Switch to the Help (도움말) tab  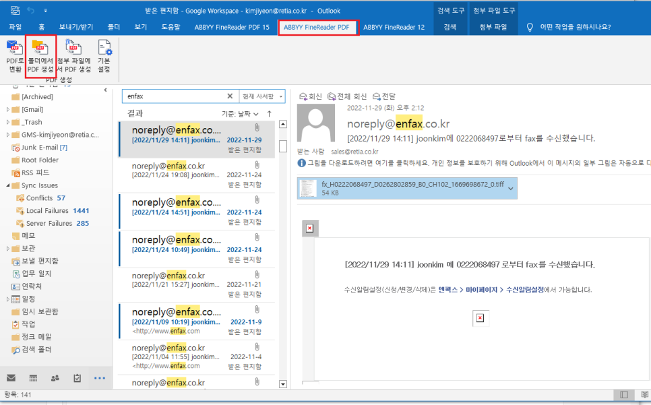click(170, 27)
